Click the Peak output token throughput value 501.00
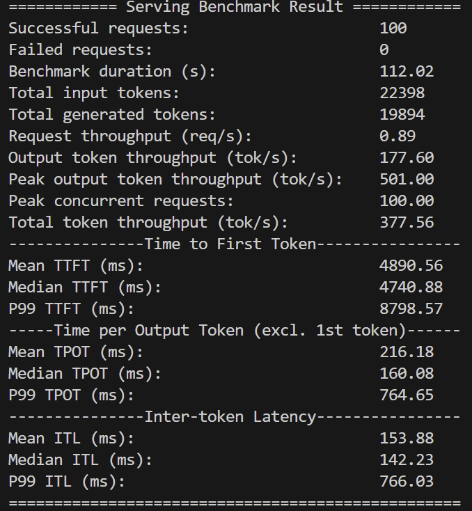This screenshot has height=511, width=472. click(407, 180)
